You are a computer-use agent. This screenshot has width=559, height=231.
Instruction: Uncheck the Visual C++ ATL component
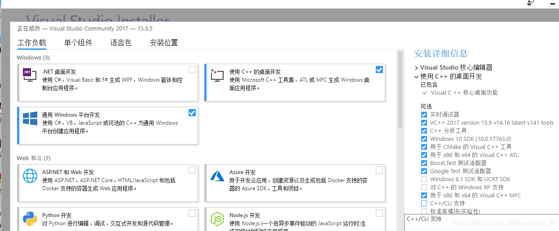424,155
